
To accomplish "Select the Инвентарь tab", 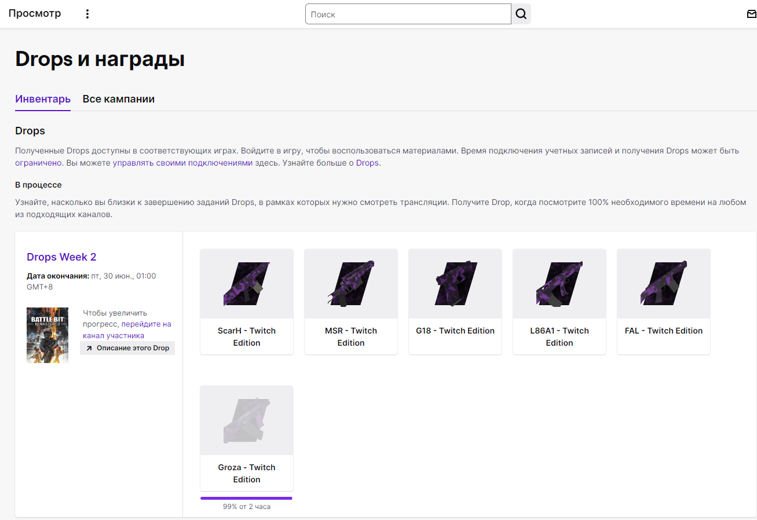I will pyautogui.click(x=43, y=99).
